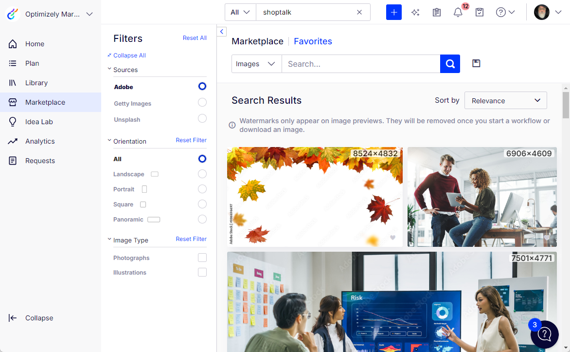Image resolution: width=570 pixels, height=352 pixels.
Task: Navigate to Idea Lab in sidebar
Action: (x=39, y=122)
